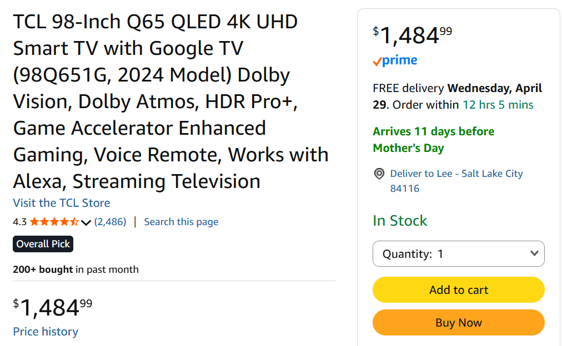The height and width of the screenshot is (346, 562).
Task: Open the Quantity dropdown
Action: click(458, 254)
